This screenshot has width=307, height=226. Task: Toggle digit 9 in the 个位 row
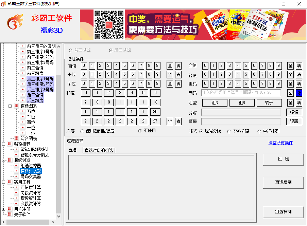pyautogui.click(x=157, y=84)
